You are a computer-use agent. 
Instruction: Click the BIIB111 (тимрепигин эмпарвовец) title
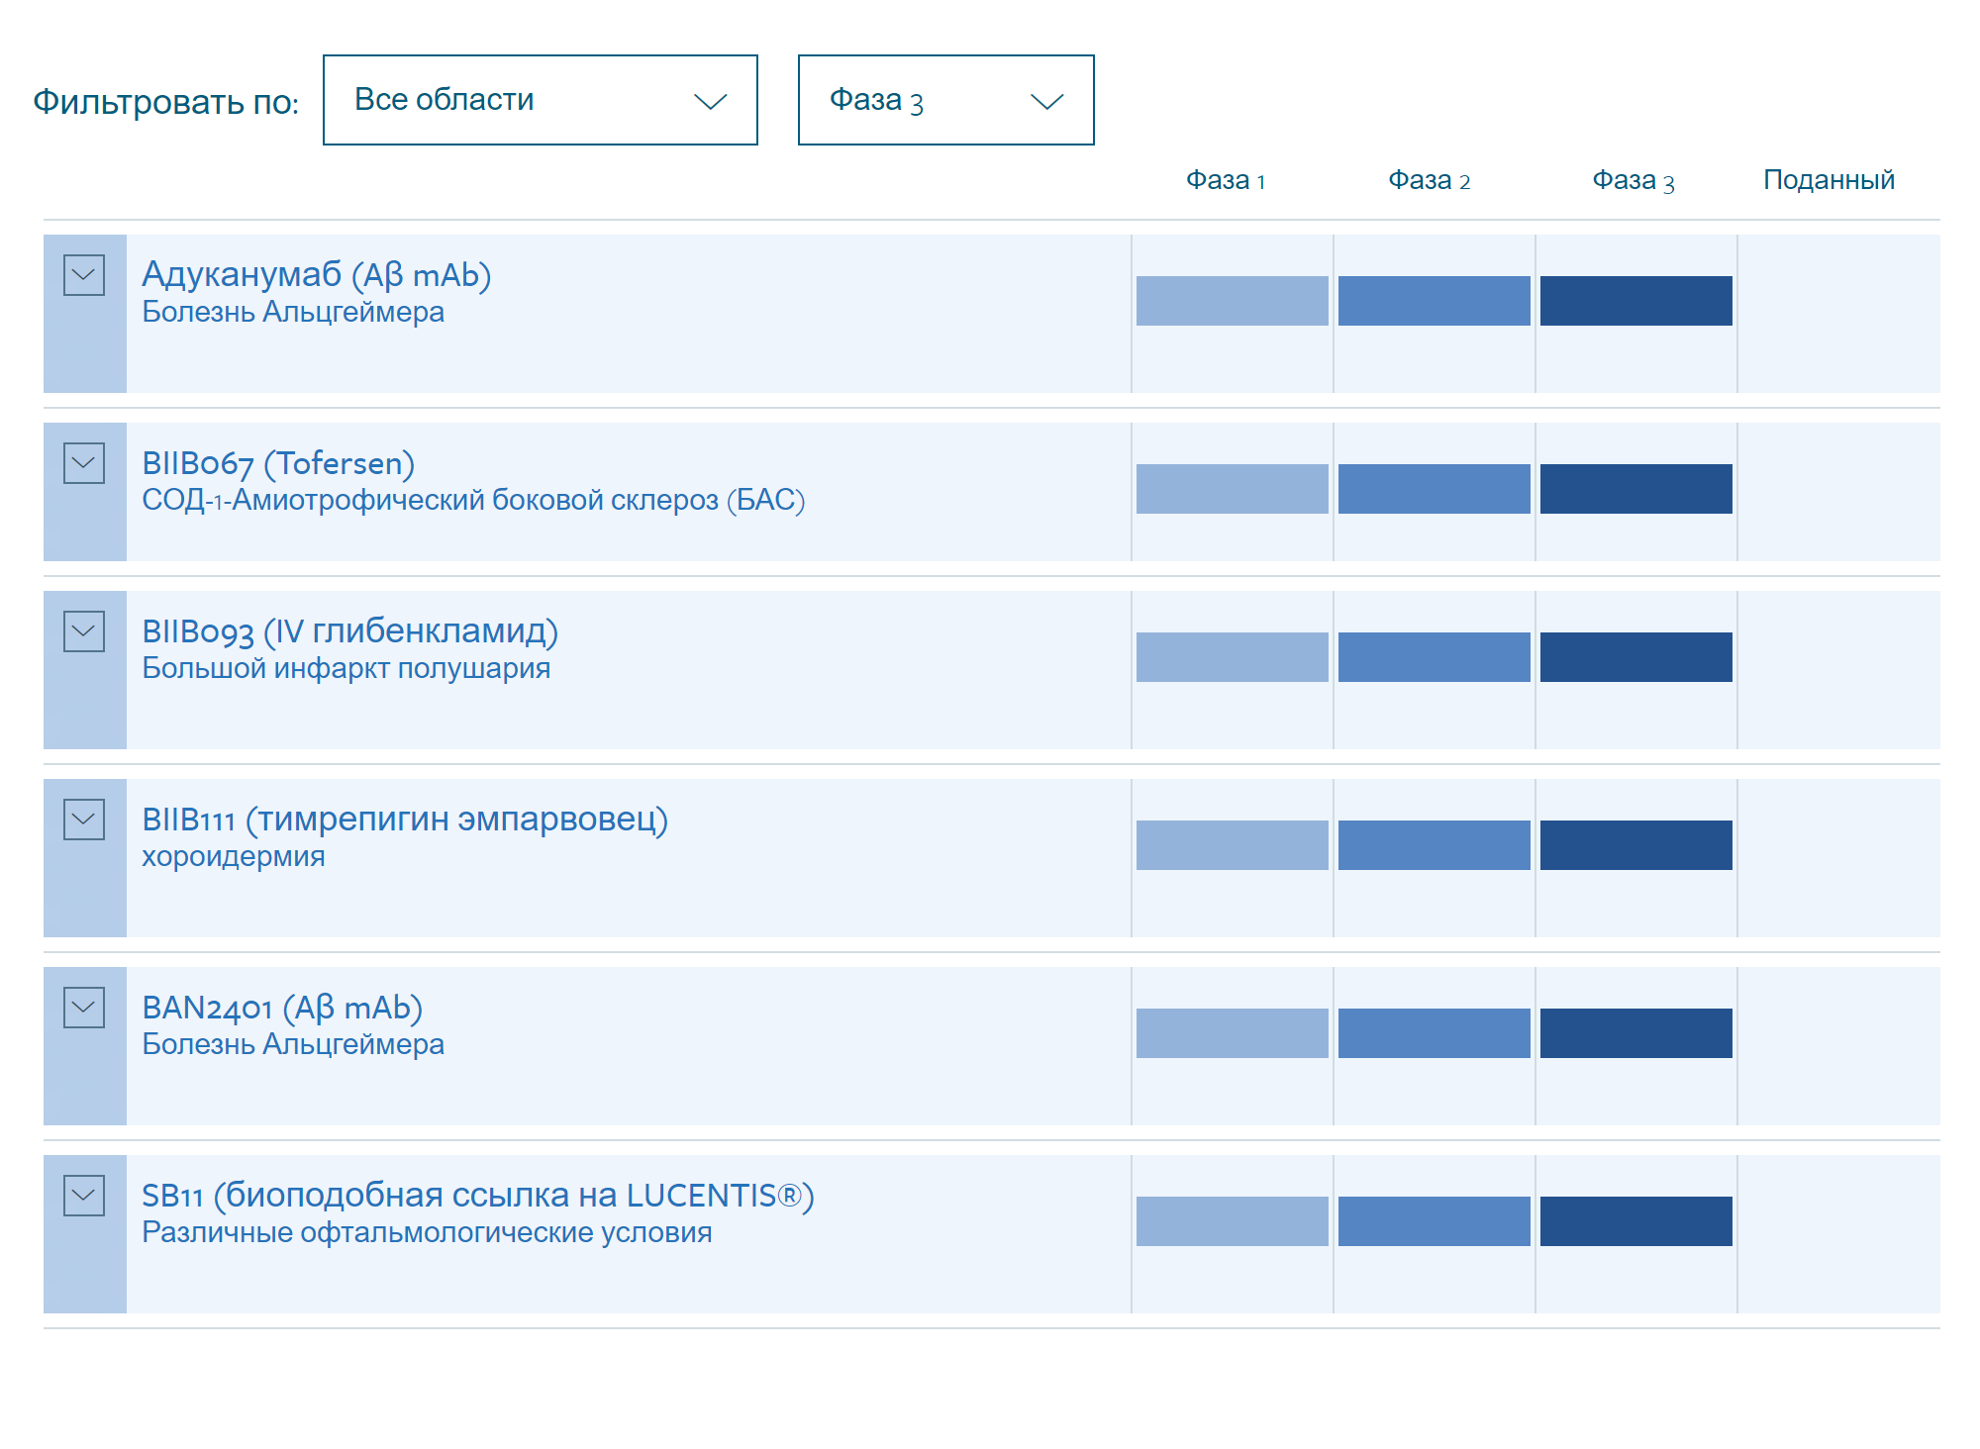point(405,819)
